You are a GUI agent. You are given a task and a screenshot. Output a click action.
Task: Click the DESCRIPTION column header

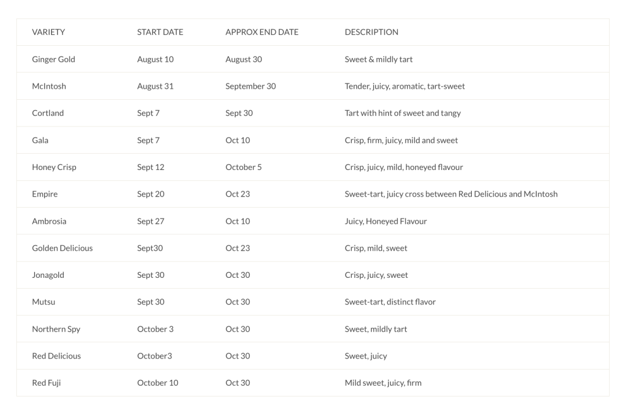[x=372, y=32]
